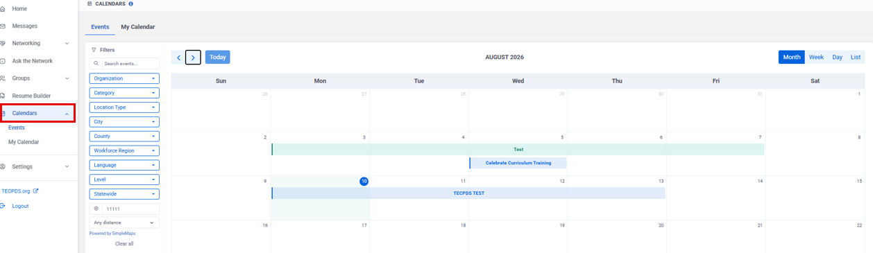Open the Level filter dropdown
Viewport: 873px width, 253px height.
click(x=124, y=180)
